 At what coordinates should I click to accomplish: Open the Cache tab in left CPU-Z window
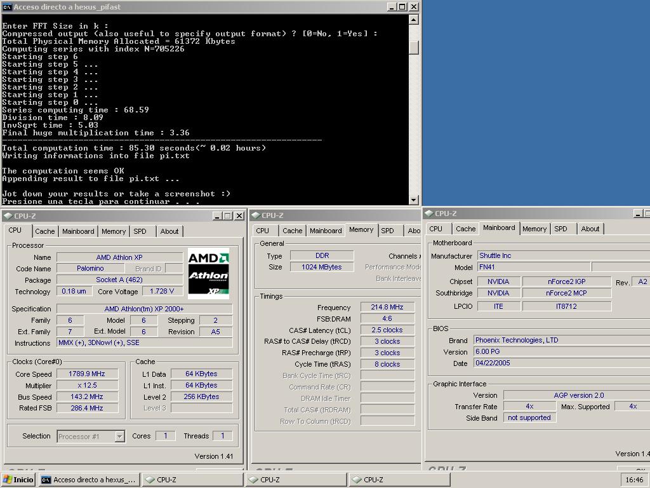(x=45, y=231)
